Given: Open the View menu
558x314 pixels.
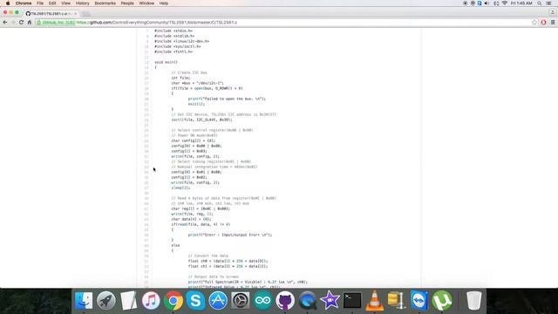Looking at the screenshot, I should [x=66, y=3].
